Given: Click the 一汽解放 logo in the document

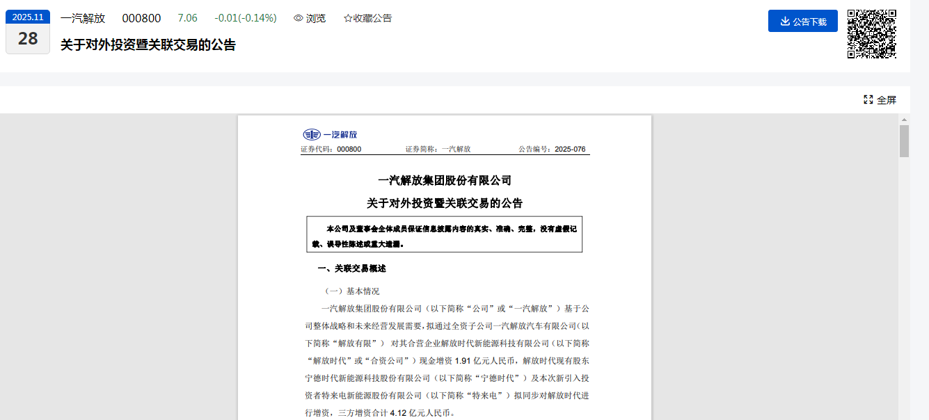Looking at the screenshot, I should pyautogui.click(x=330, y=134).
